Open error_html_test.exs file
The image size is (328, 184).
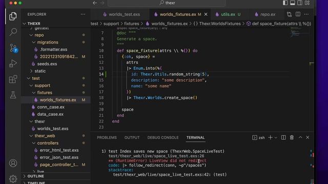(59, 150)
